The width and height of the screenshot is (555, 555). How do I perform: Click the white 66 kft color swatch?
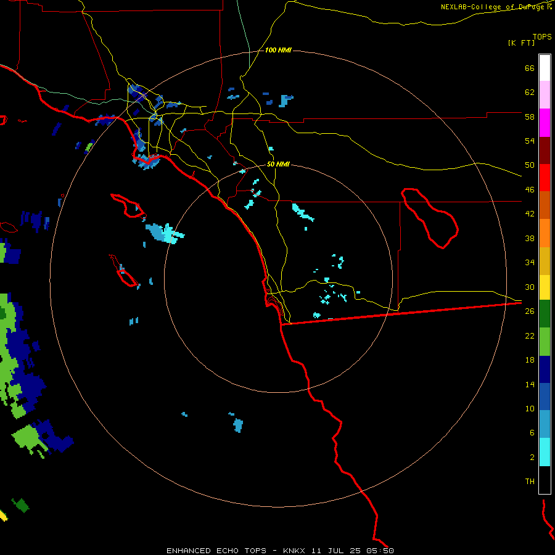[x=545, y=68]
